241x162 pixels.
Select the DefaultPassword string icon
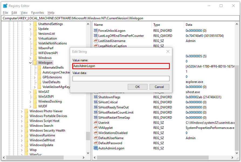(96, 143)
